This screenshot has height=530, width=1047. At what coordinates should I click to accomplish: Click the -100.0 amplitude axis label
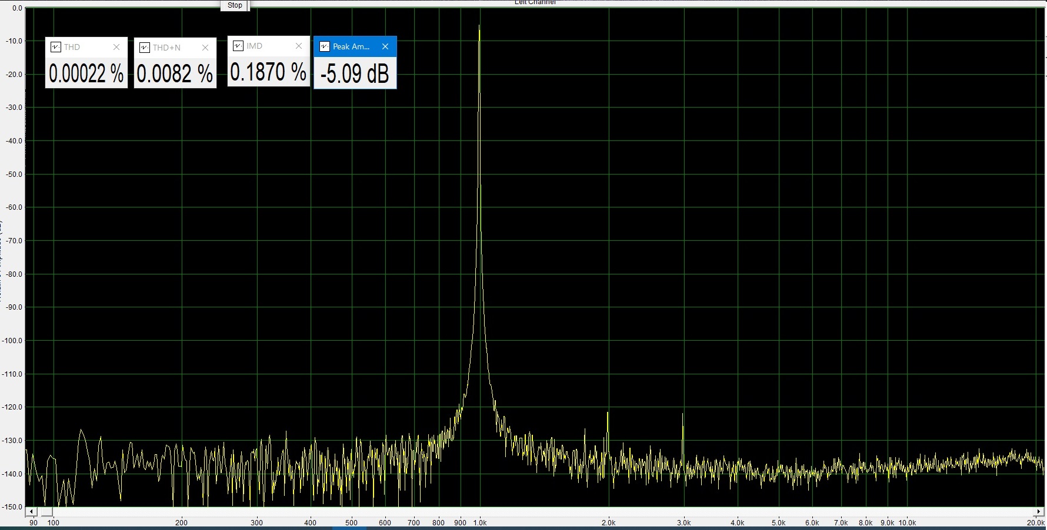click(x=12, y=341)
